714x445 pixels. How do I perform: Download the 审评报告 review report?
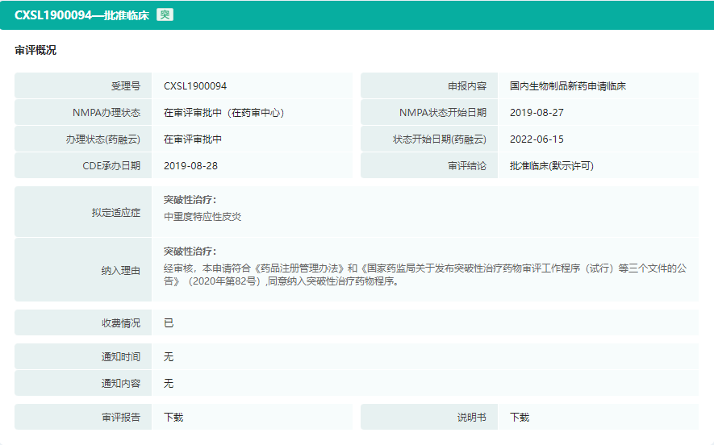coord(173,418)
